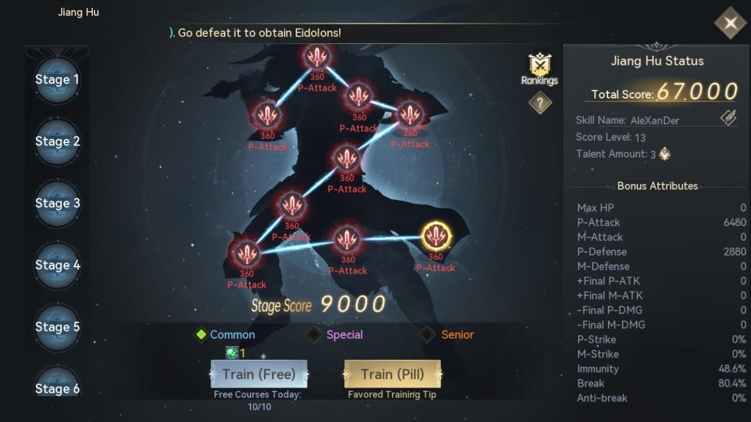Open the Stage 5 tab

pos(57,327)
